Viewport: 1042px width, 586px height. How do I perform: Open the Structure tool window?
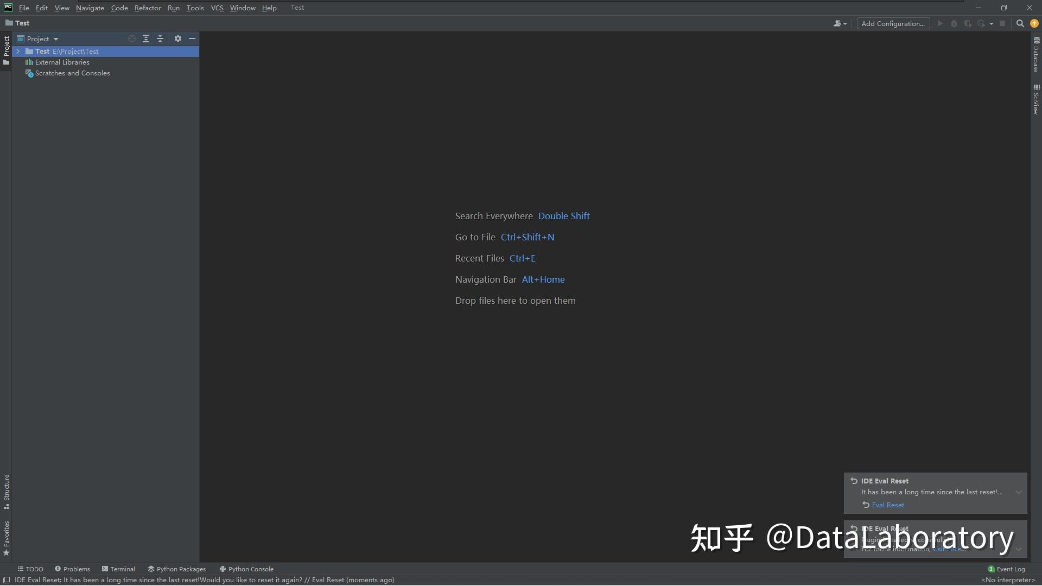point(6,488)
